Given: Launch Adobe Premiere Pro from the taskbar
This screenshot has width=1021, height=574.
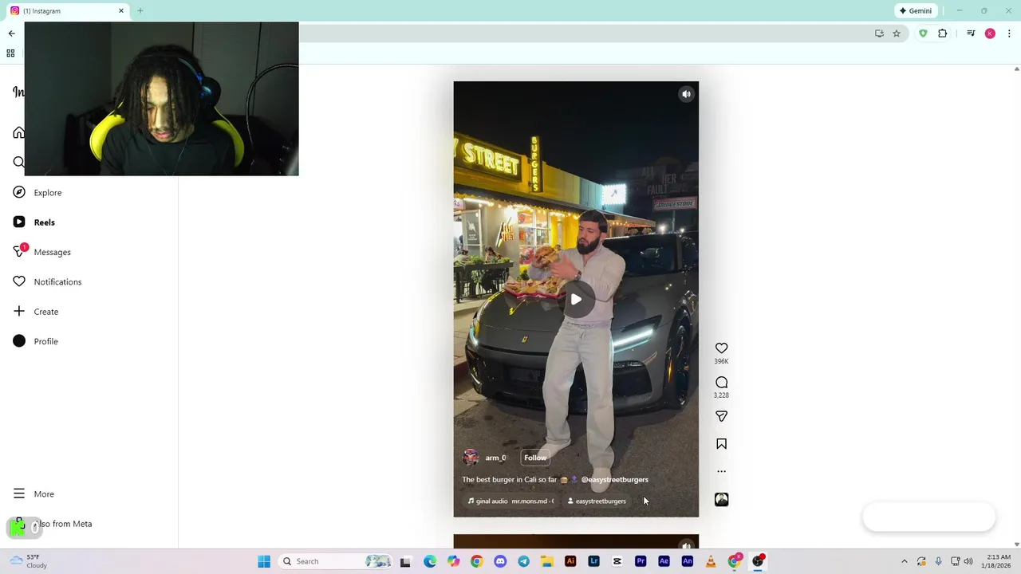Looking at the screenshot, I should click(641, 561).
